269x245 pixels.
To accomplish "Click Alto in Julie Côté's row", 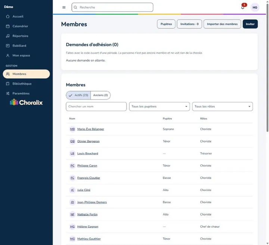I will (x=166, y=190).
